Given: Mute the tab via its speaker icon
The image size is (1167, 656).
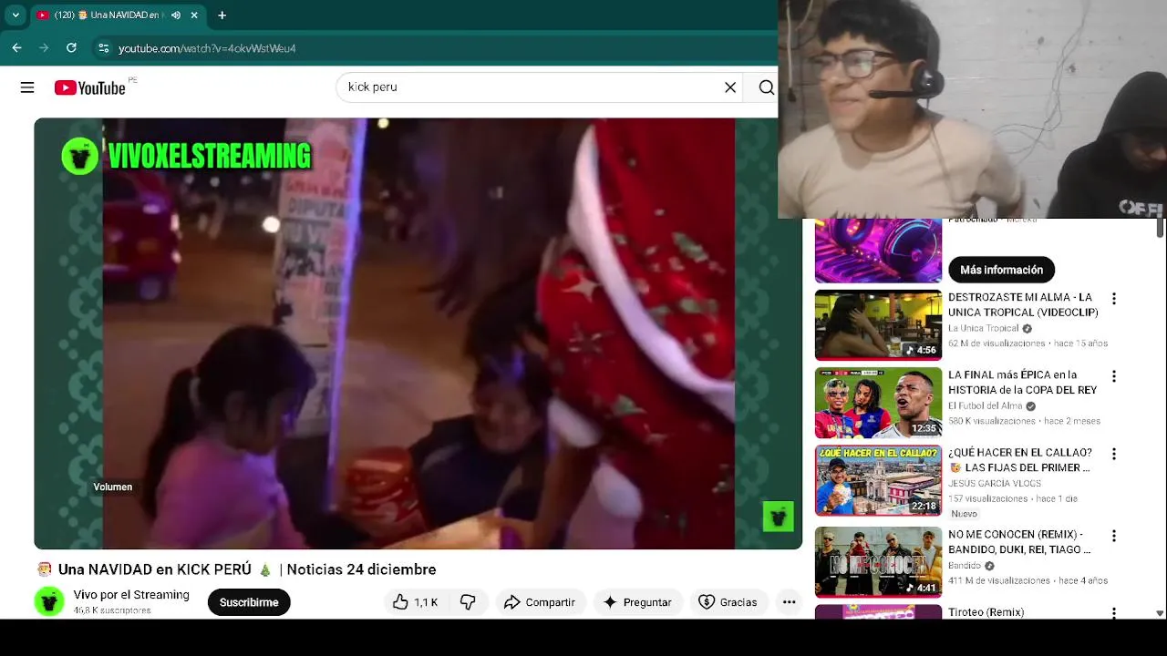Looking at the screenshot, I should tap(176, 15).
